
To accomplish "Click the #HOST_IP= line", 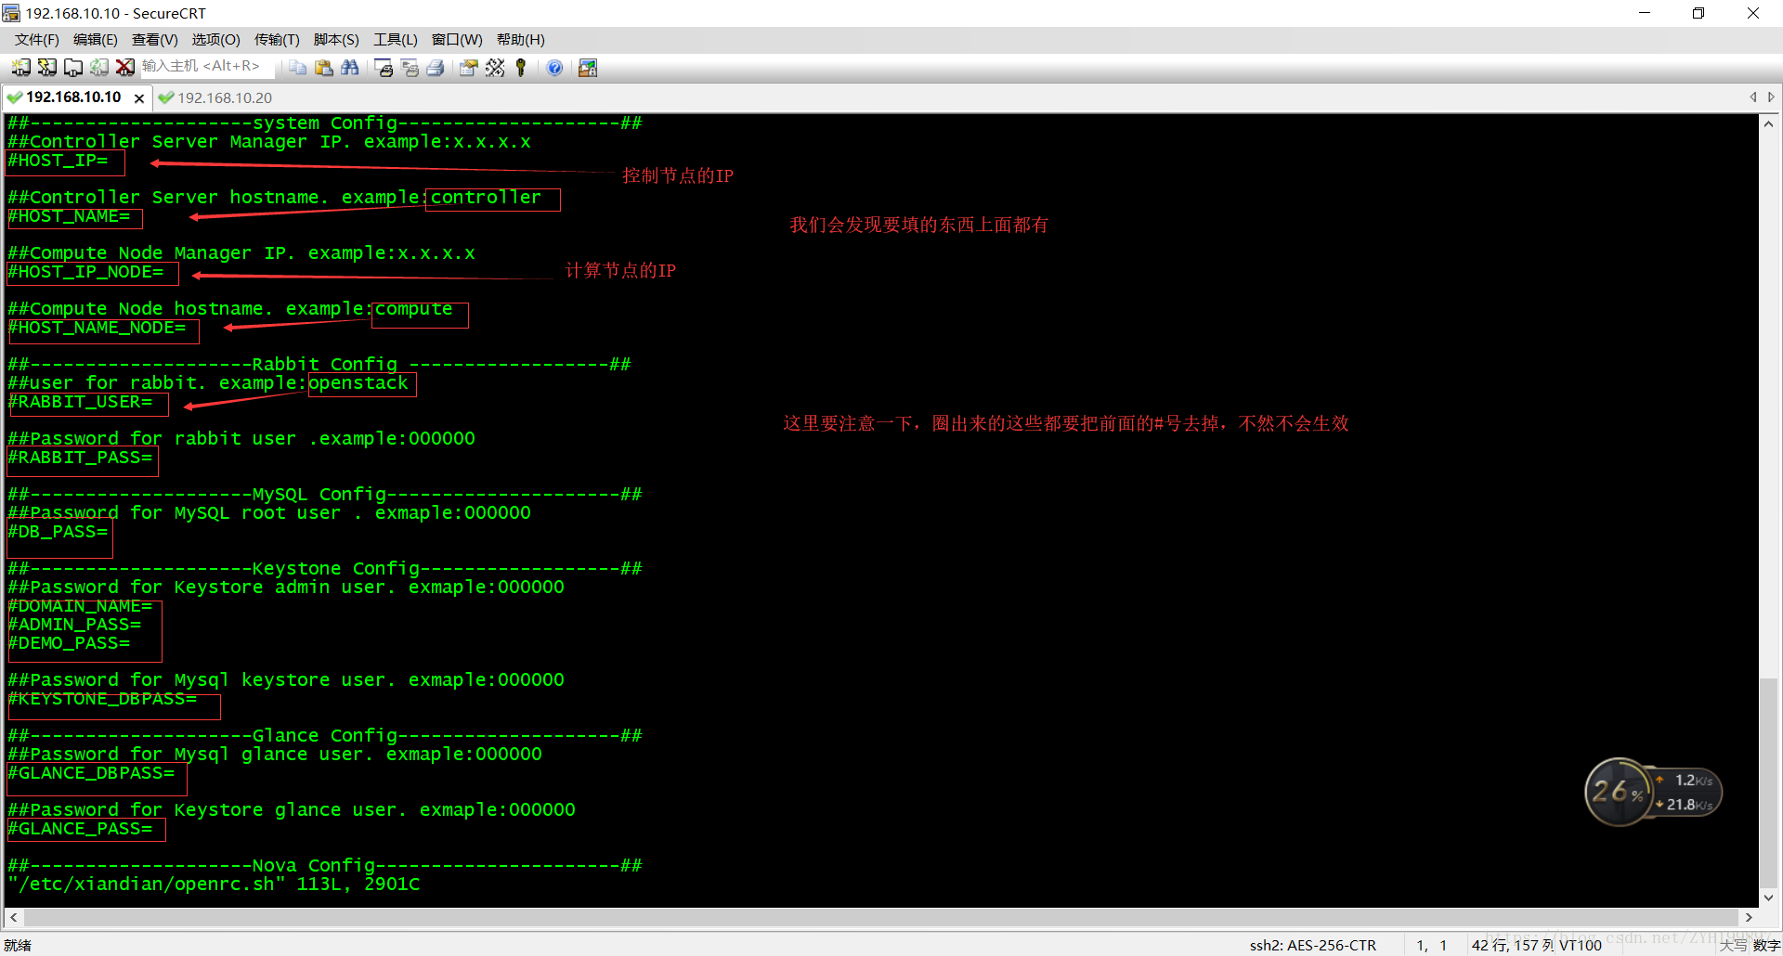I will pos(58,161).
